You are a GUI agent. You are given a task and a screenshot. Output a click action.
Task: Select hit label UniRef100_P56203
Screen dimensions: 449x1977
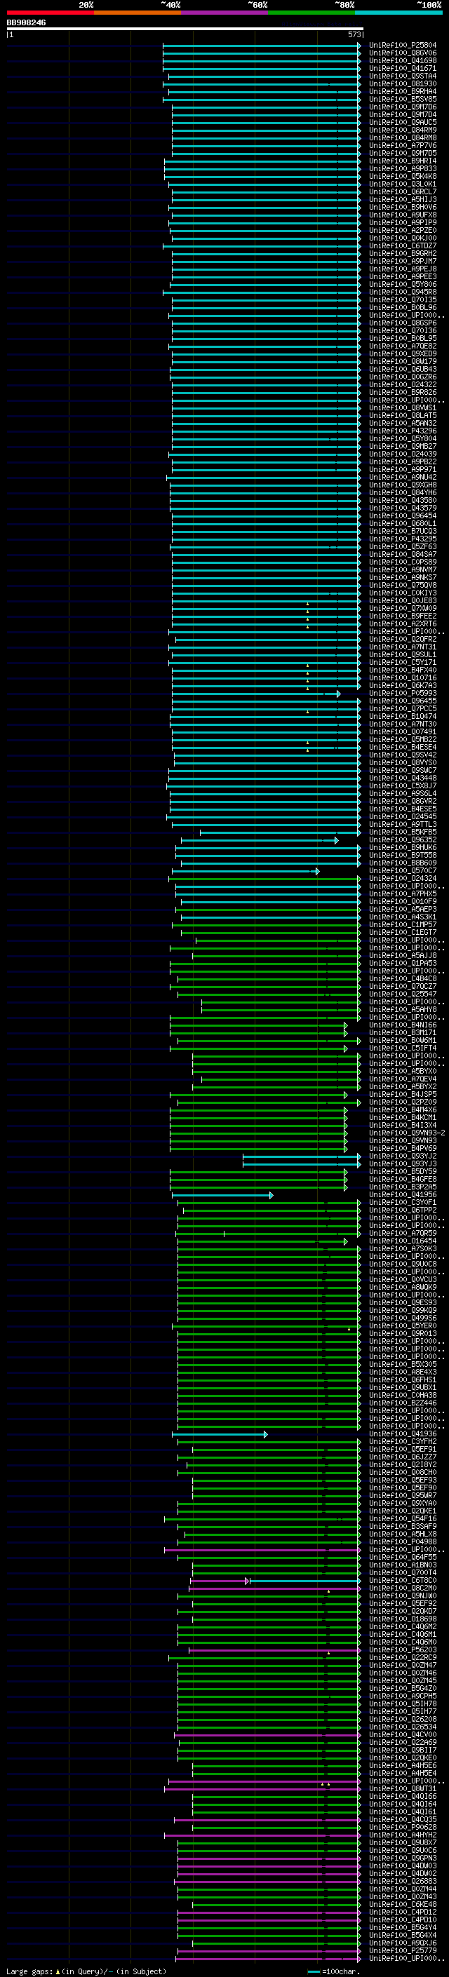pos(403,1649)
